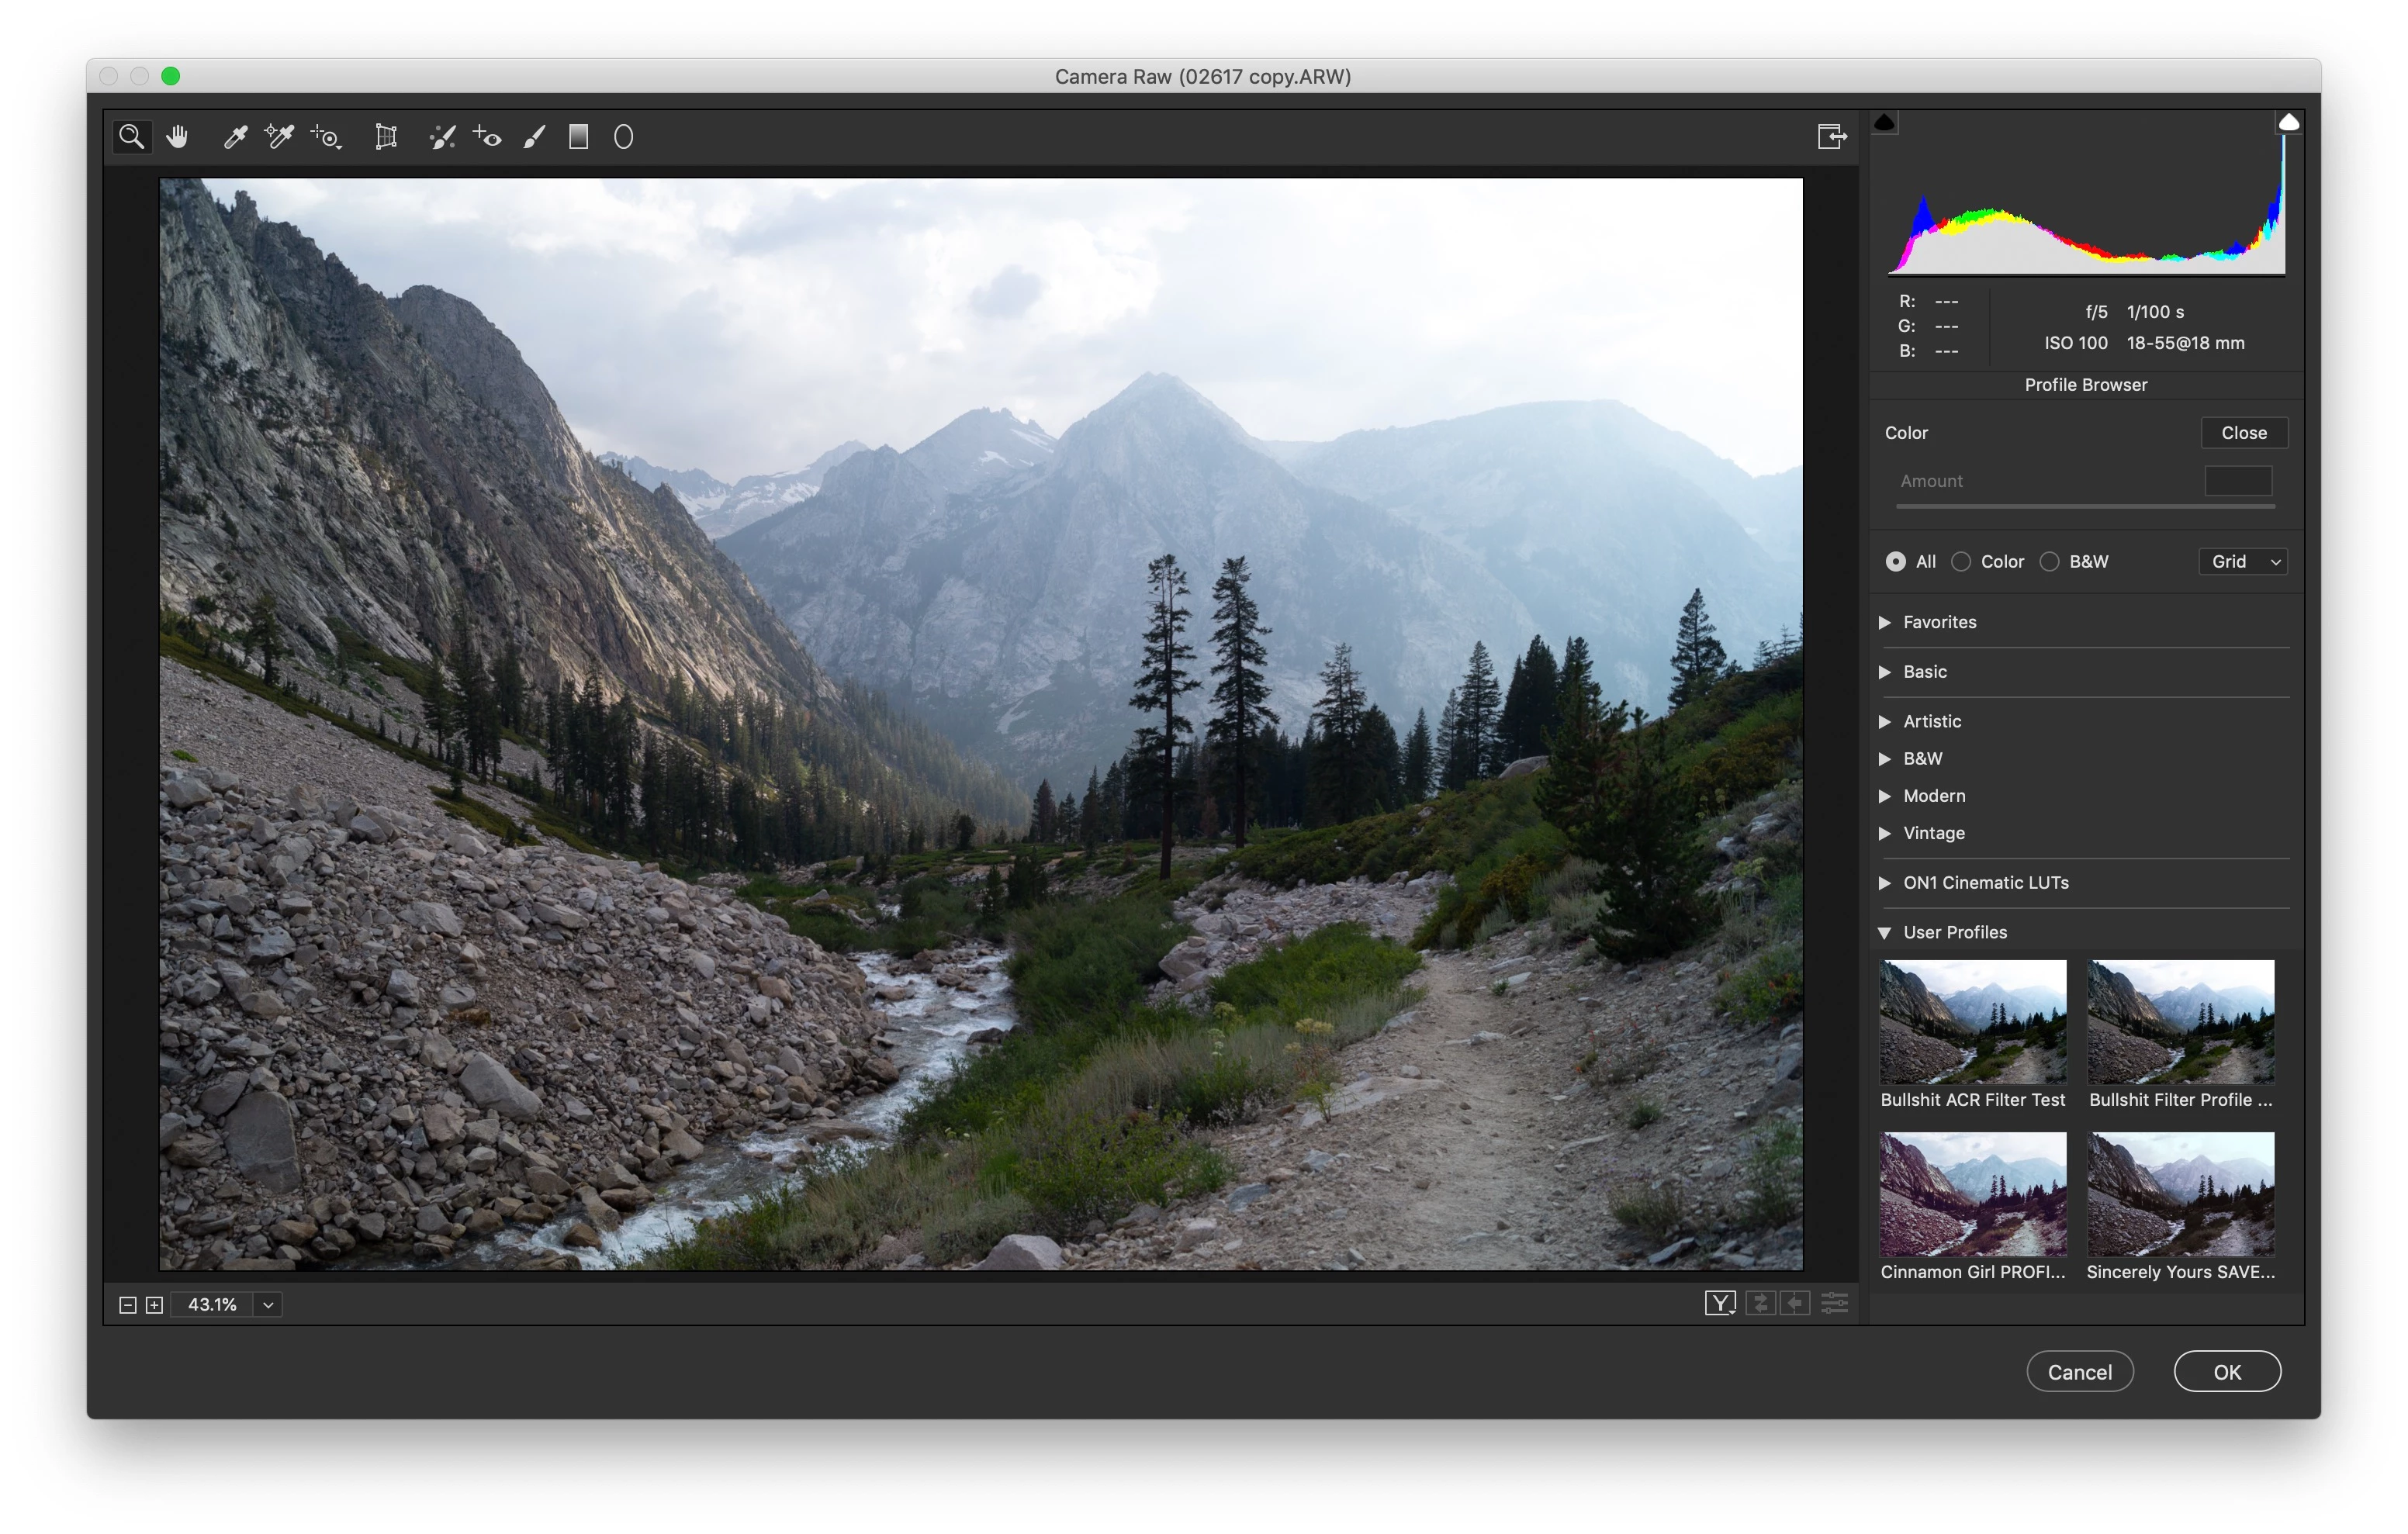Select the B&W filter radio button
The width and height of the screenshot is (2408, 1534).
2049,561
